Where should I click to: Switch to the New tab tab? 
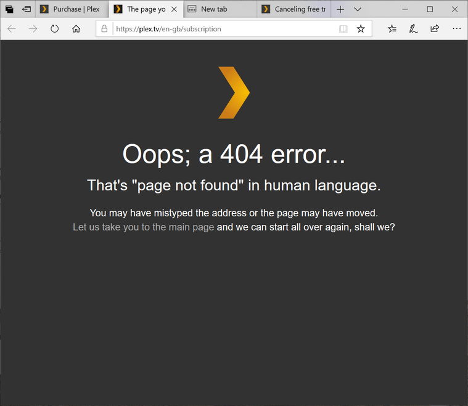coord(220,9)
